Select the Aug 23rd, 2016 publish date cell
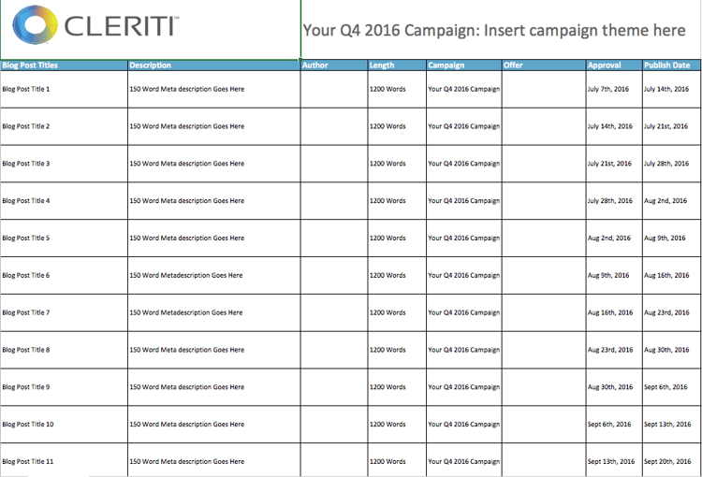This screenshot has height=477, width=702. coord(671,312)
